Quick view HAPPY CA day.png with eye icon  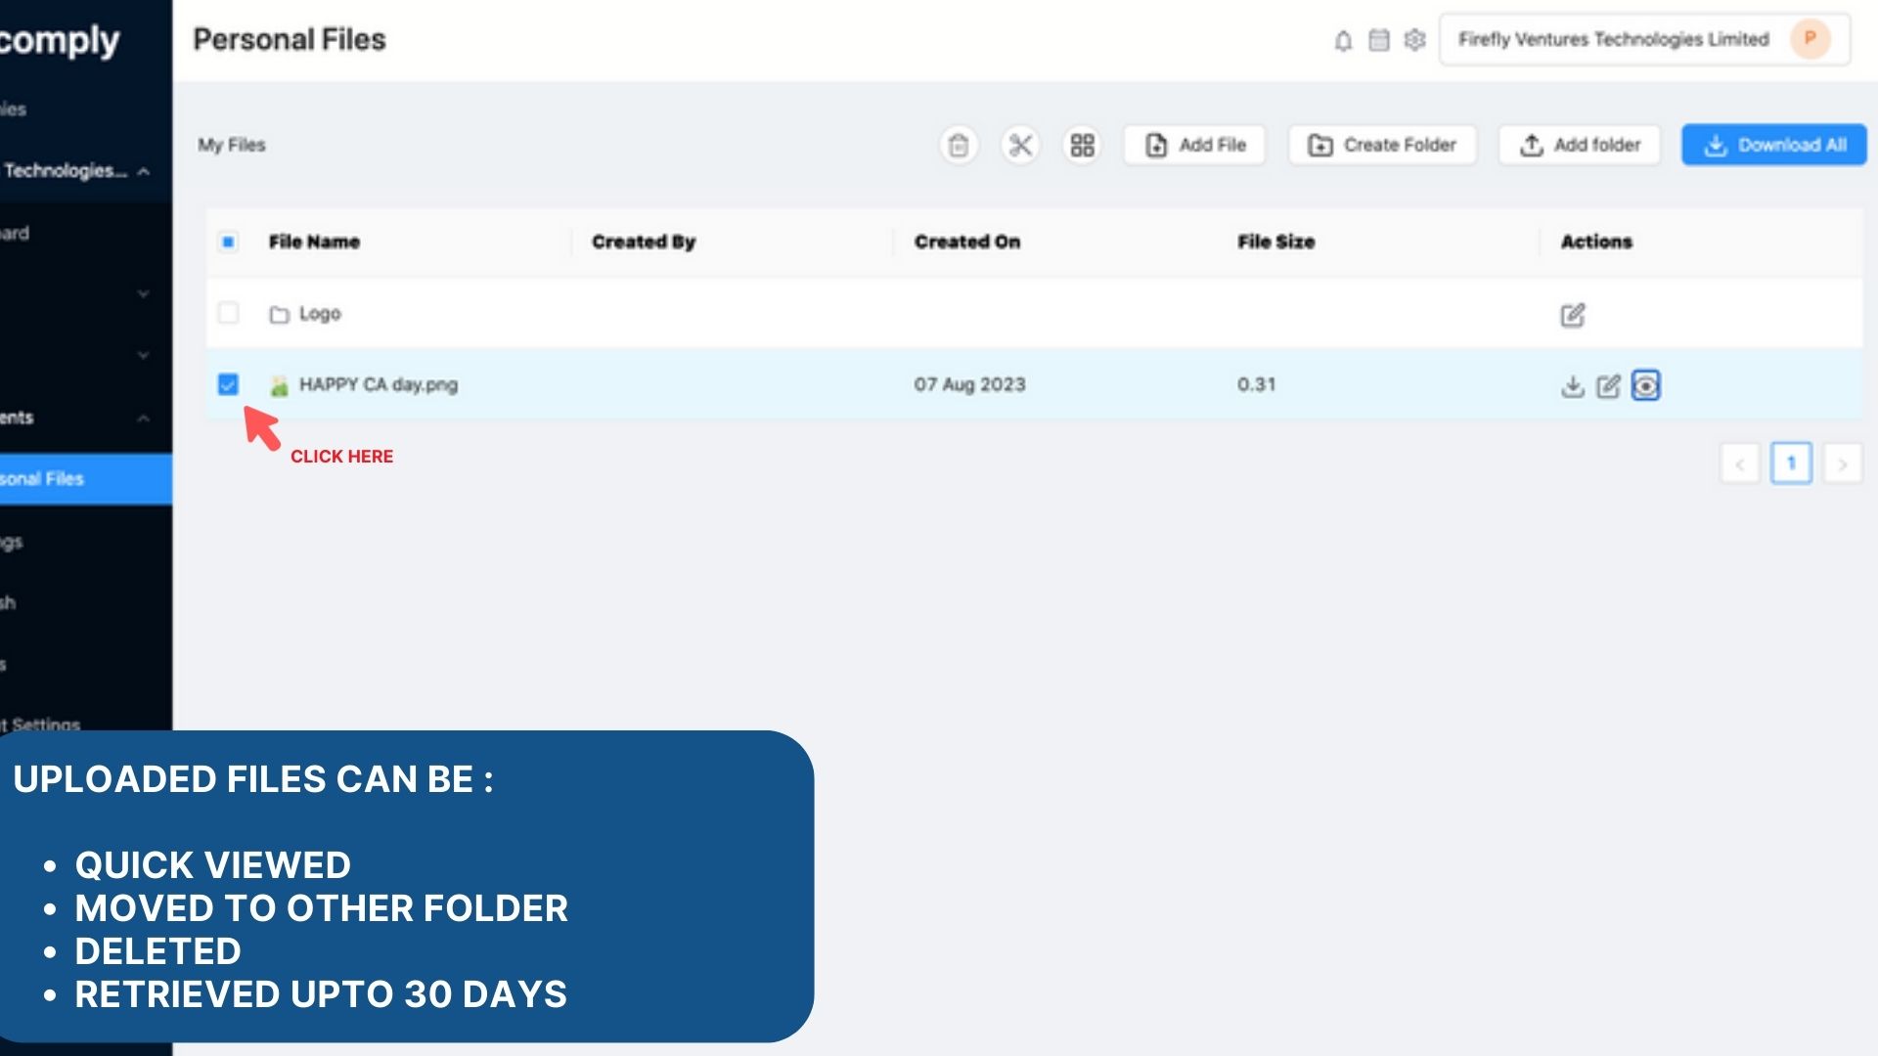(1646, 386)
